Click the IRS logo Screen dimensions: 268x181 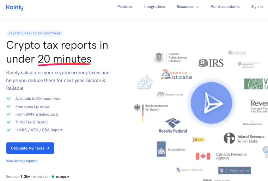pyautogui.click(x=211, y=63)
